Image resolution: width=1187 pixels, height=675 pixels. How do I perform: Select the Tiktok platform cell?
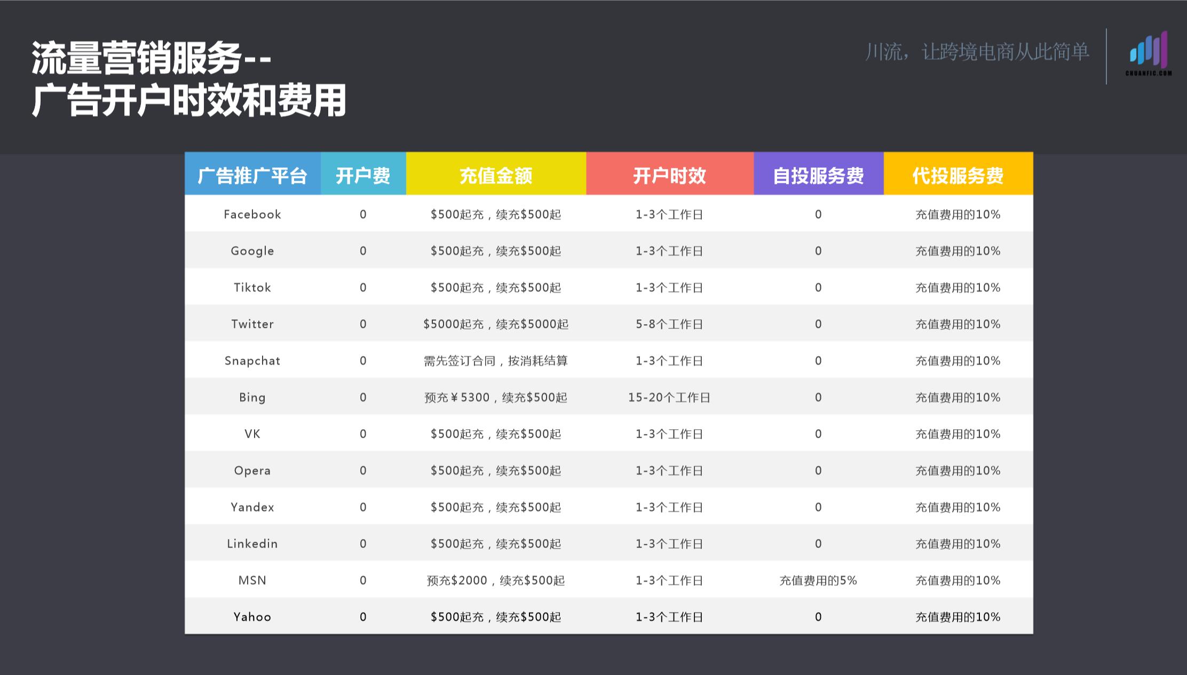[252, 287]
